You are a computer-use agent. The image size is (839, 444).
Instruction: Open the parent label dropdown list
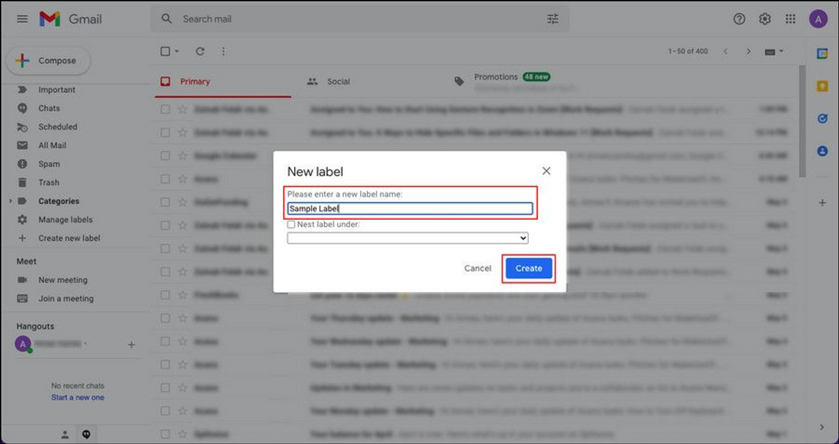tap(408, 238)
